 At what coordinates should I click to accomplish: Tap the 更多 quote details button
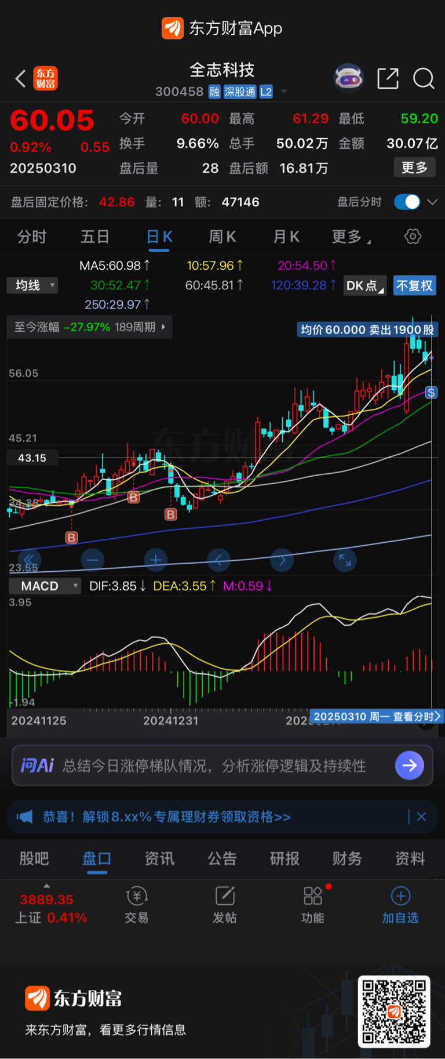415,168
